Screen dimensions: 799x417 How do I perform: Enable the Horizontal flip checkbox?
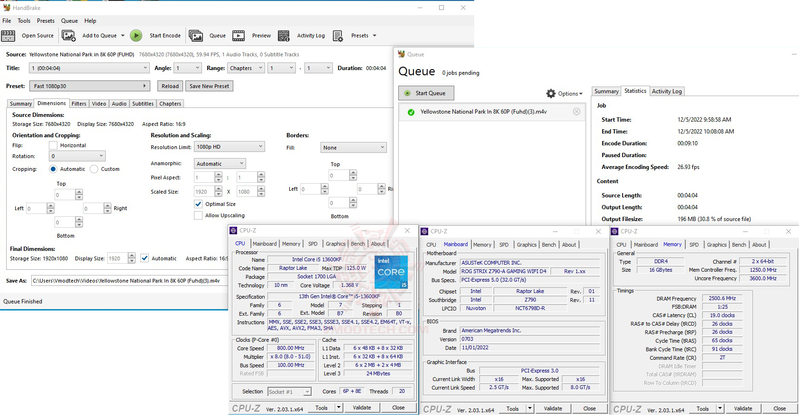[53, 145]
